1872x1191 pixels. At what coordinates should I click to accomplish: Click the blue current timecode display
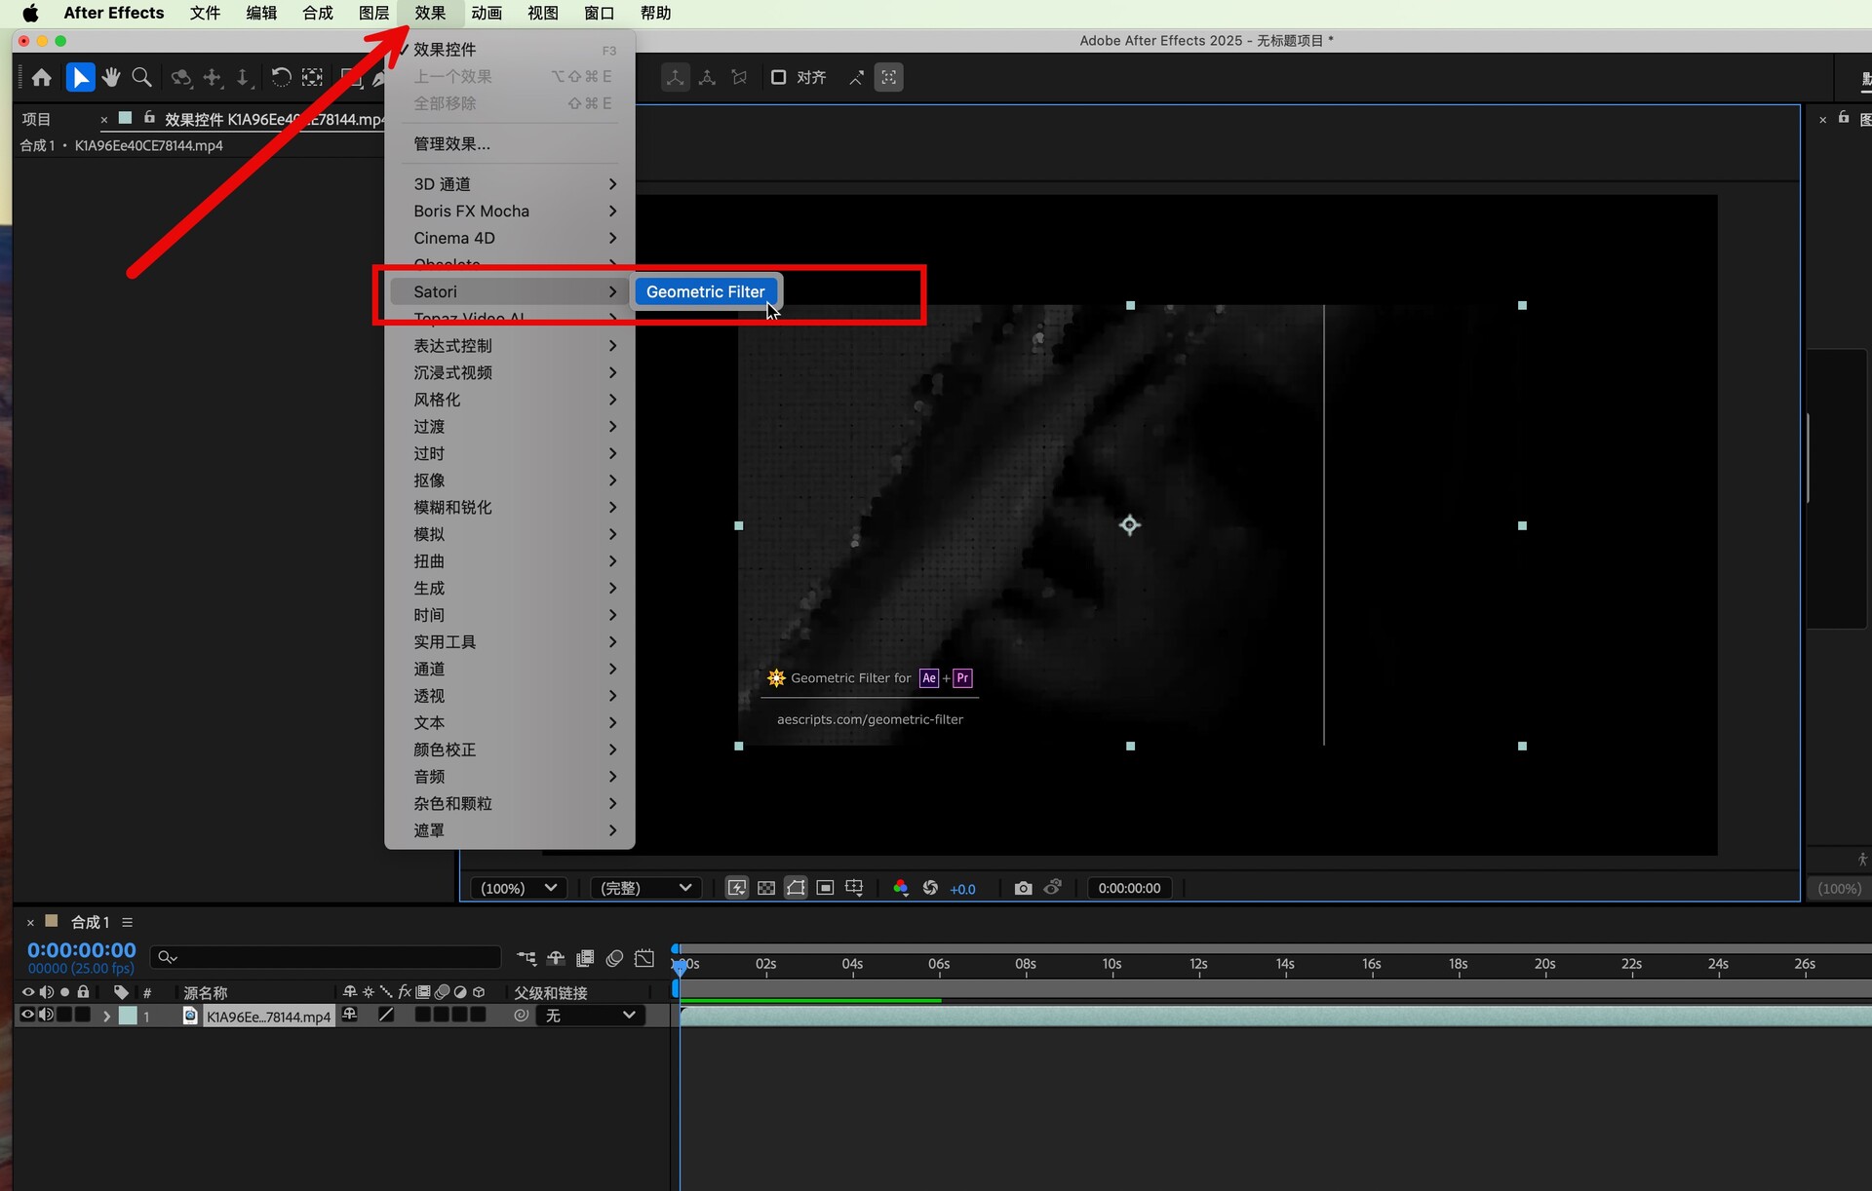[82, 949]
